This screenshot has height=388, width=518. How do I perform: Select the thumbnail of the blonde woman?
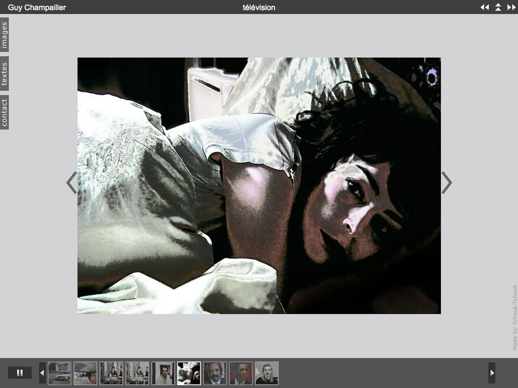tap(267, 373)
